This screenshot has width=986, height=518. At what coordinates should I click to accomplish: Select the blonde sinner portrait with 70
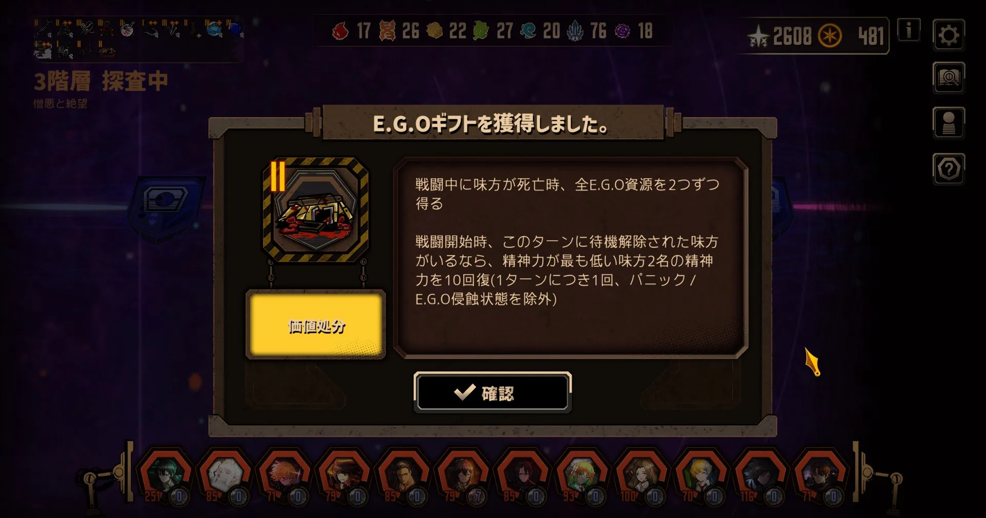[x=701, y=475]
